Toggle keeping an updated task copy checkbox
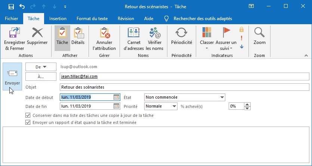The height and width of the screenshot is (166, 312). tap(28, 115)
